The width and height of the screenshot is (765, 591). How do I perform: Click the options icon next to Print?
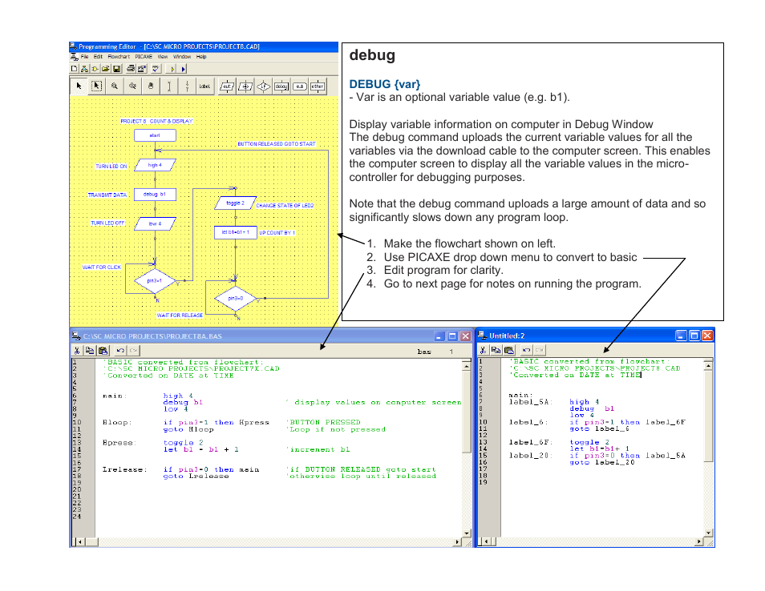[x=142, y=69]
